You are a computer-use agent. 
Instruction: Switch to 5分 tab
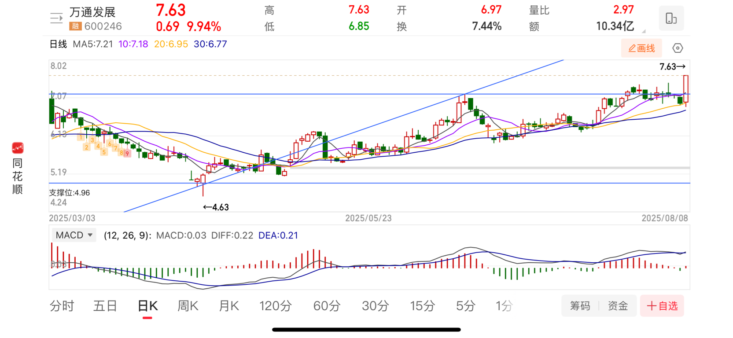[466, 306]
